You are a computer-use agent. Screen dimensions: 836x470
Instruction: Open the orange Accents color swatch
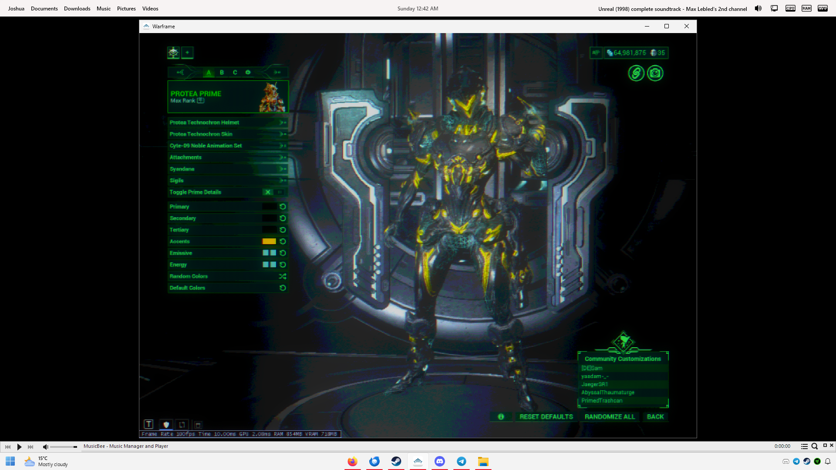point(269,242)
